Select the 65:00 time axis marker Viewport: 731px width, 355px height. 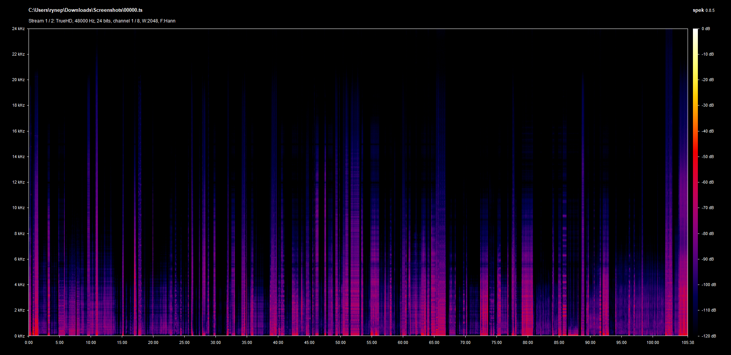pos(434,343)
